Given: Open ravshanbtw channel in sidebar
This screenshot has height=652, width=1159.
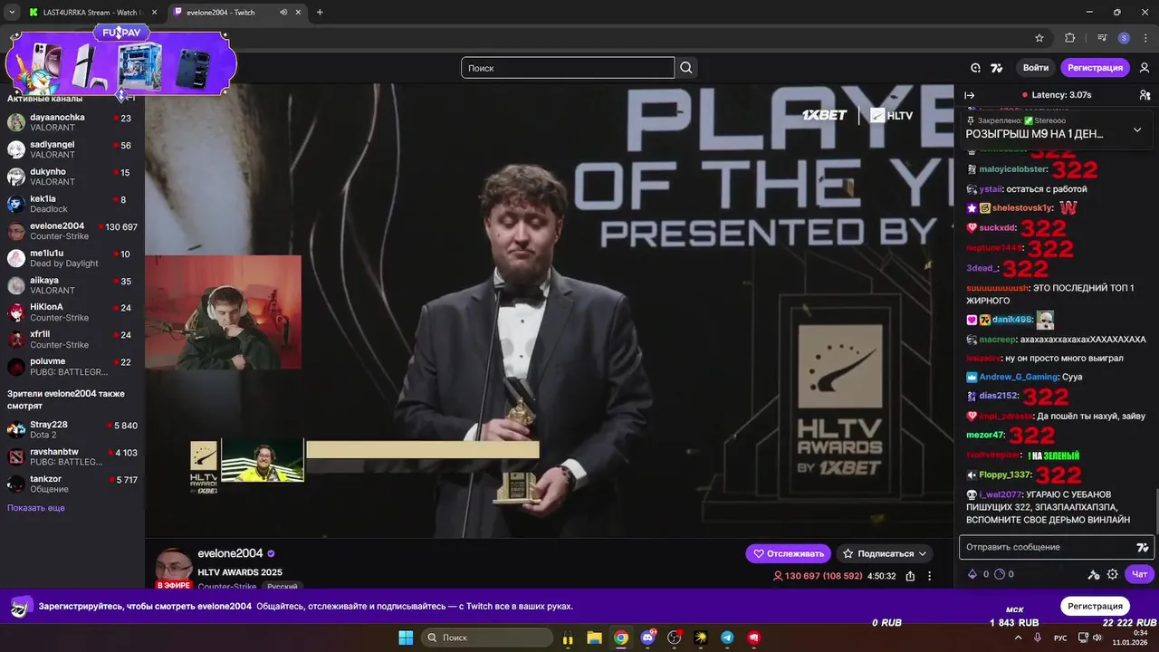Looking at the screenshot, I should 72,456.
